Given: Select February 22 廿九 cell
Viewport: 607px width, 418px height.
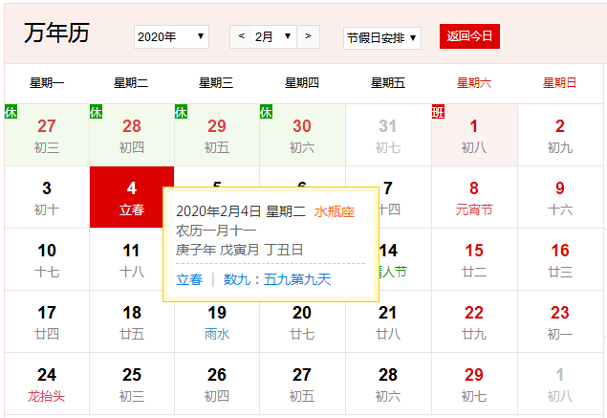Looking at the screenshot, I should pos(474,322).
